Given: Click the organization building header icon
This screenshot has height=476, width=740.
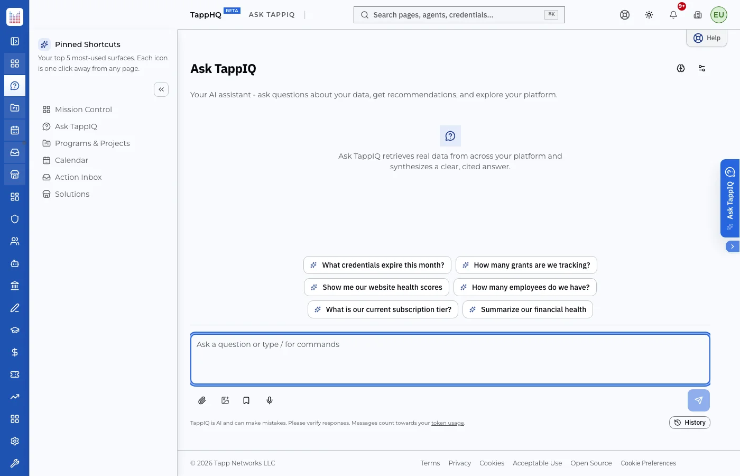Looking at the screenshot, I should 698,15.
